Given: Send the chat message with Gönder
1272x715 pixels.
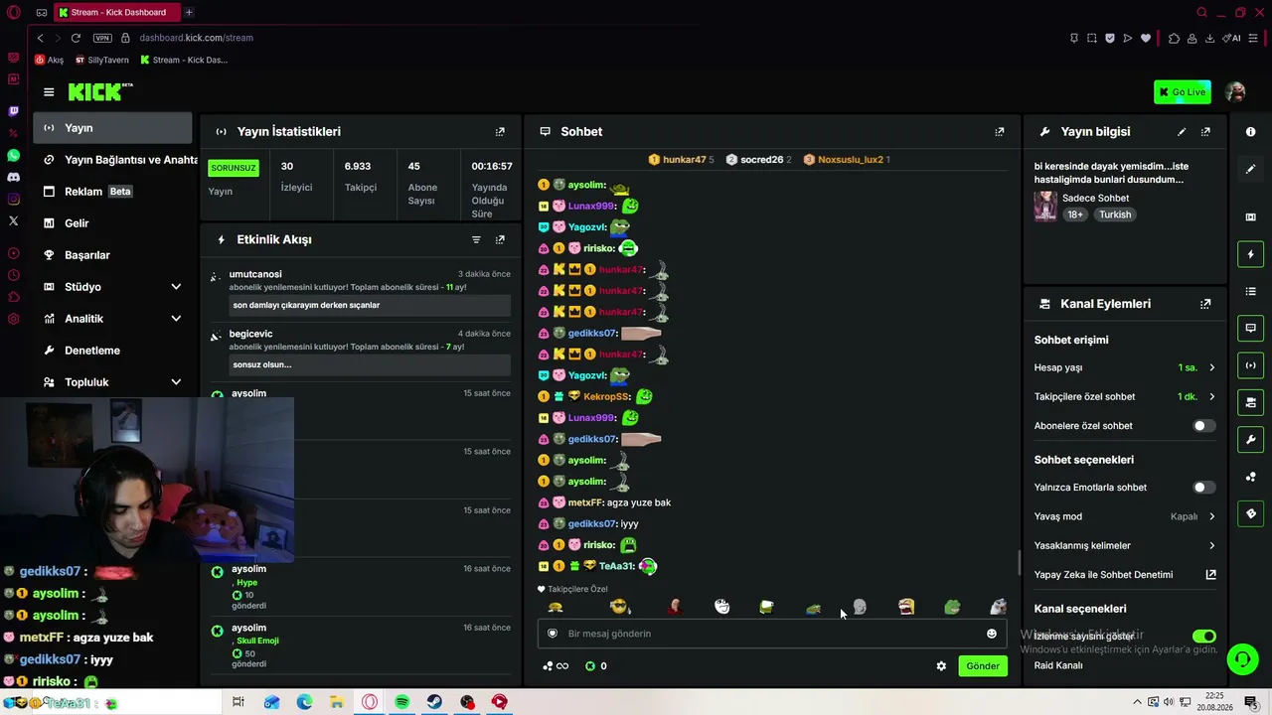Looking at the screenshot, I should pos(983,666).
